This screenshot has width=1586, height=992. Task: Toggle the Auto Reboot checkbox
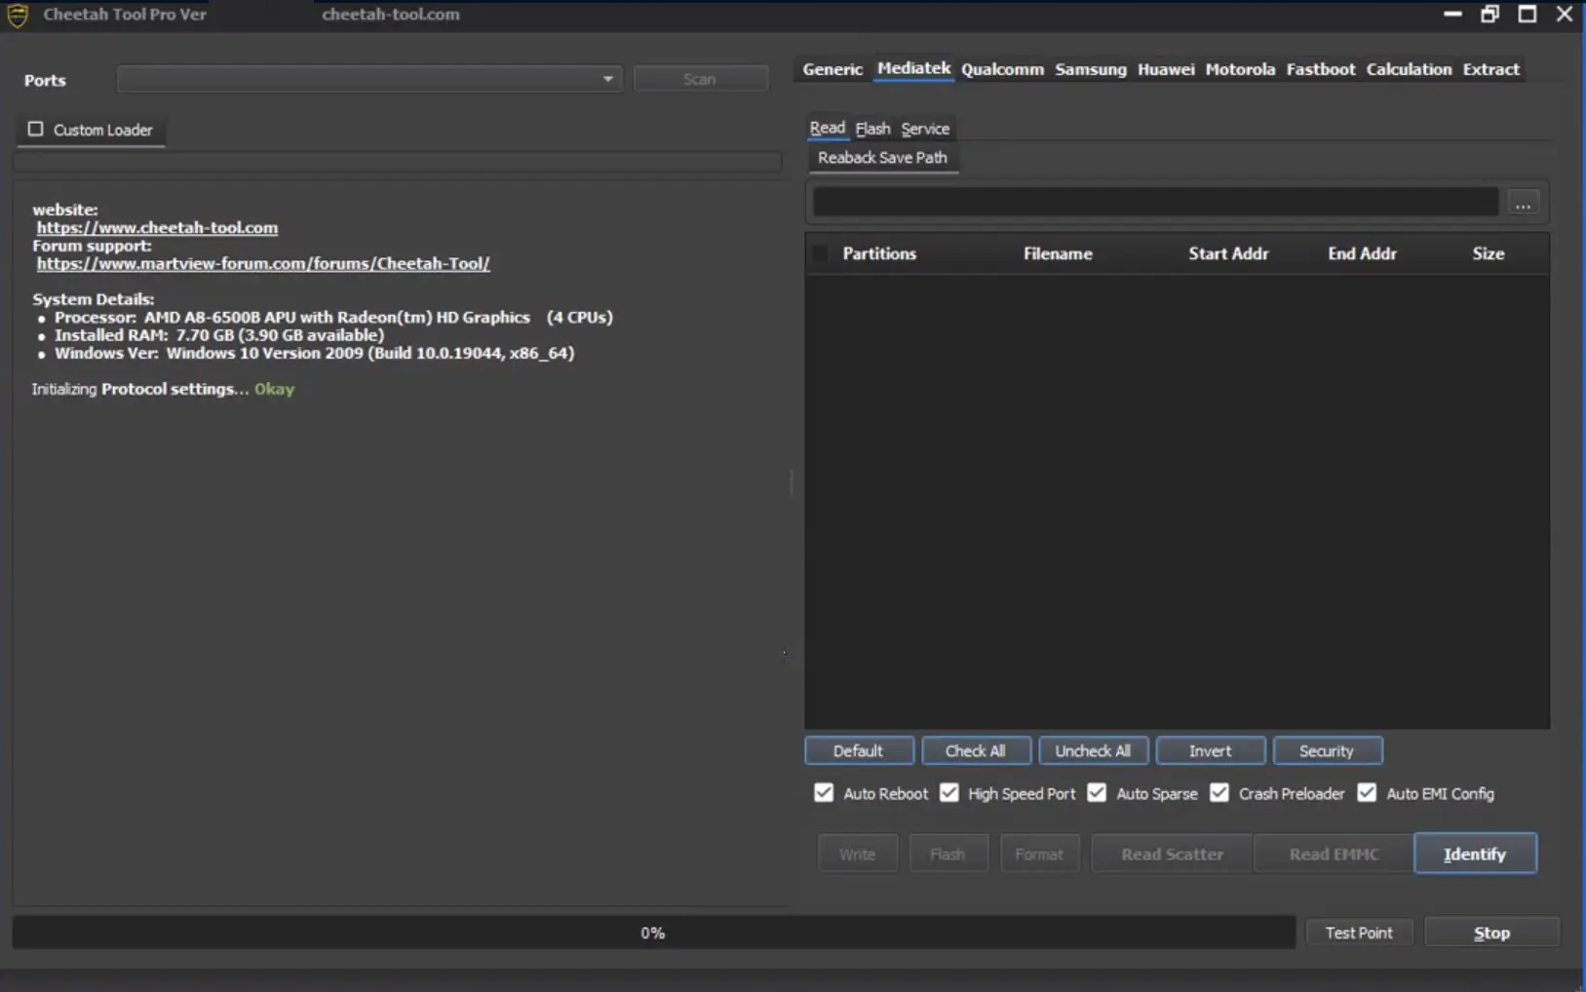pos(824,793)
